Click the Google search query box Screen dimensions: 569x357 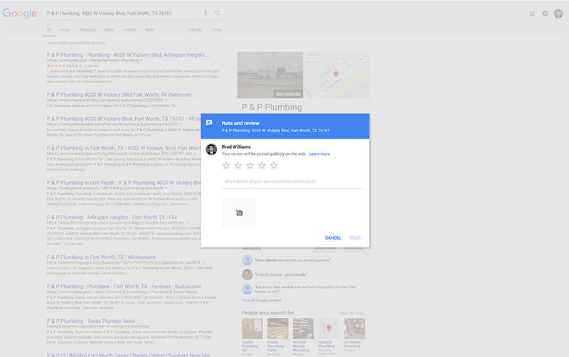(122, 14)
